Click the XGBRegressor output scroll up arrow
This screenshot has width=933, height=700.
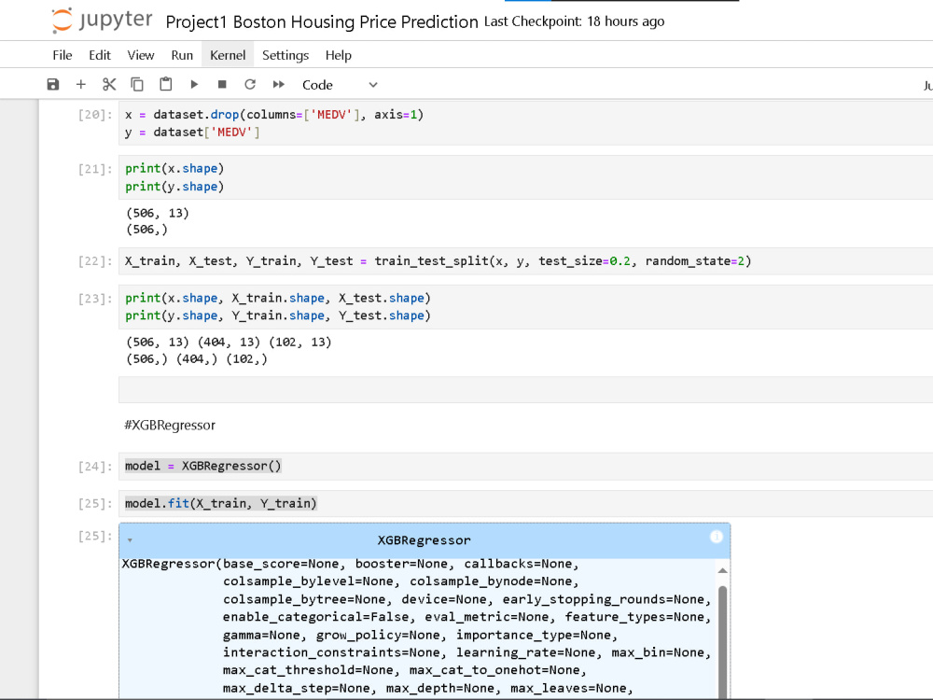tap(722, 571)
